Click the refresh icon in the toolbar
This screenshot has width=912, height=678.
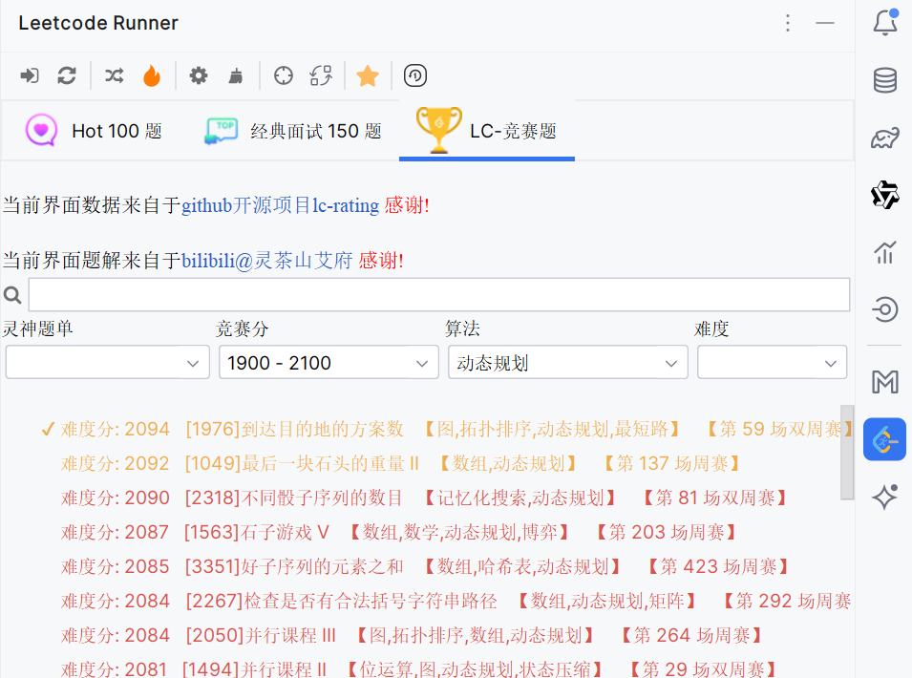(x=67, y=76)
